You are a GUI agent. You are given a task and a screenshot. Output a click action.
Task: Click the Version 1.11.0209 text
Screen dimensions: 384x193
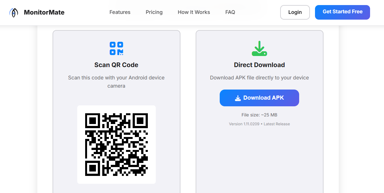(x=244, y=124)
